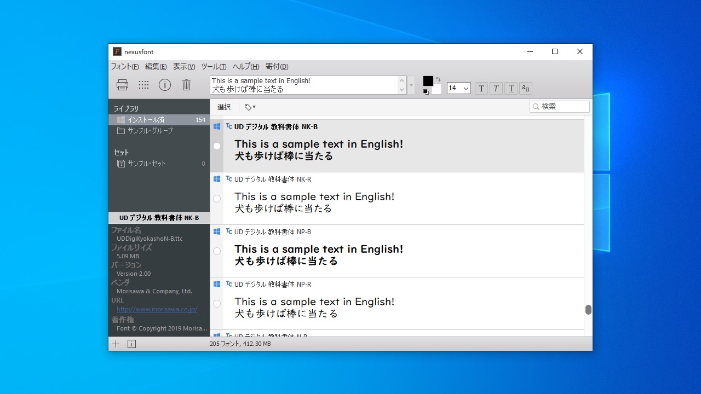Select radio circle for NP-R font
The width and height of the screenshot is (701, 394).
217,304
